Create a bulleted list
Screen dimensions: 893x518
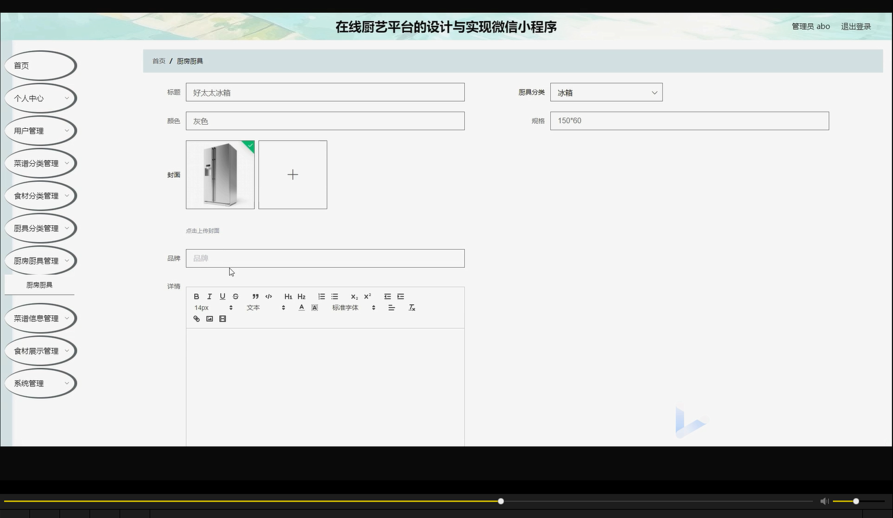335,297
